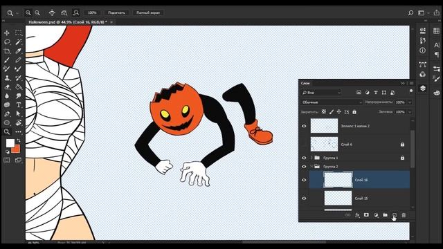Click the Share image icon
The image size is (443, 249).
pyautogui.click(x=437, y=12)
